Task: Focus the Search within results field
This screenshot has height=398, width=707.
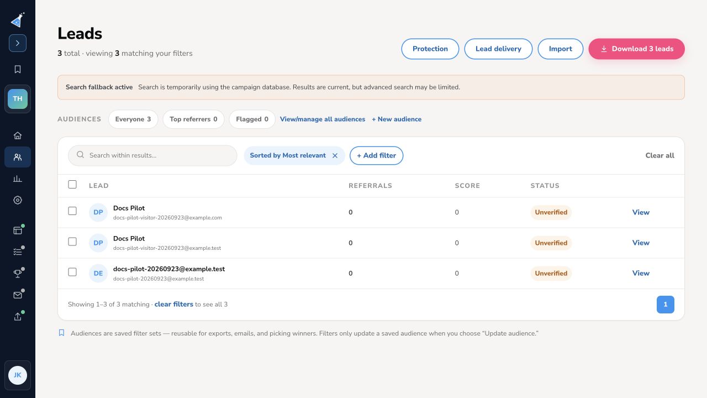Action: 152,156
